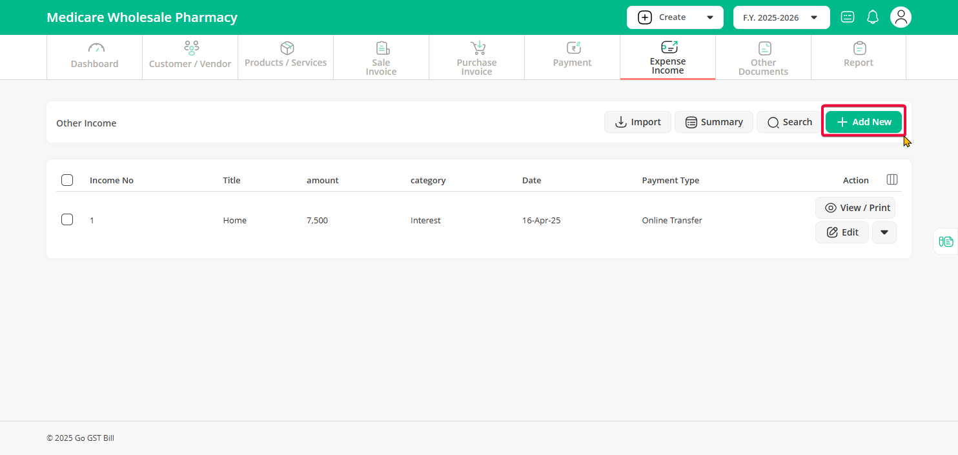Toggle the select-all header checkbox
958x455 pixels.
(67, 180)
